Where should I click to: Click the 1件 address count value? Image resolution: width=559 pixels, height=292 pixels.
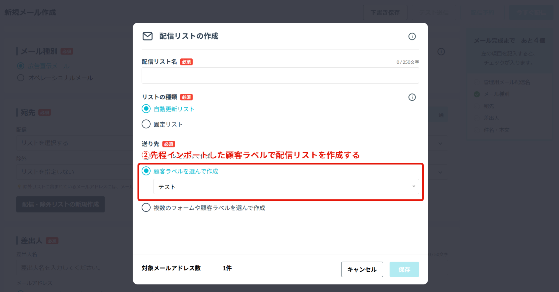pyautogui.click(x=227, y=268)
